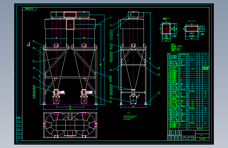
Task: Click part callout number 28
Action: [x=34, y=48]
